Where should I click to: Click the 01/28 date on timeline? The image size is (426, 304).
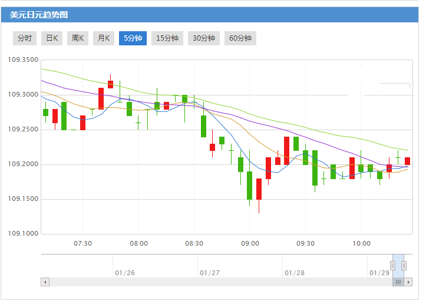point(294,273)
